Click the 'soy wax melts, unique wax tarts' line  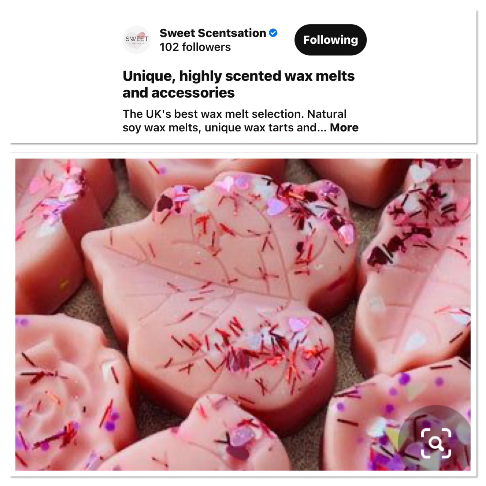tap(219, 128)
